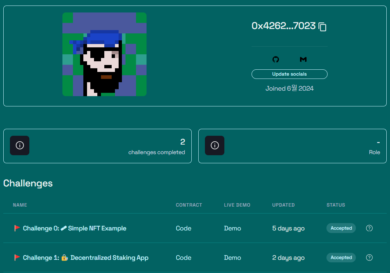Image resolution: width=390 pixels, height=273 pixels.
Task: Click the challenges completed info icon
Action: tap(20, 145)
